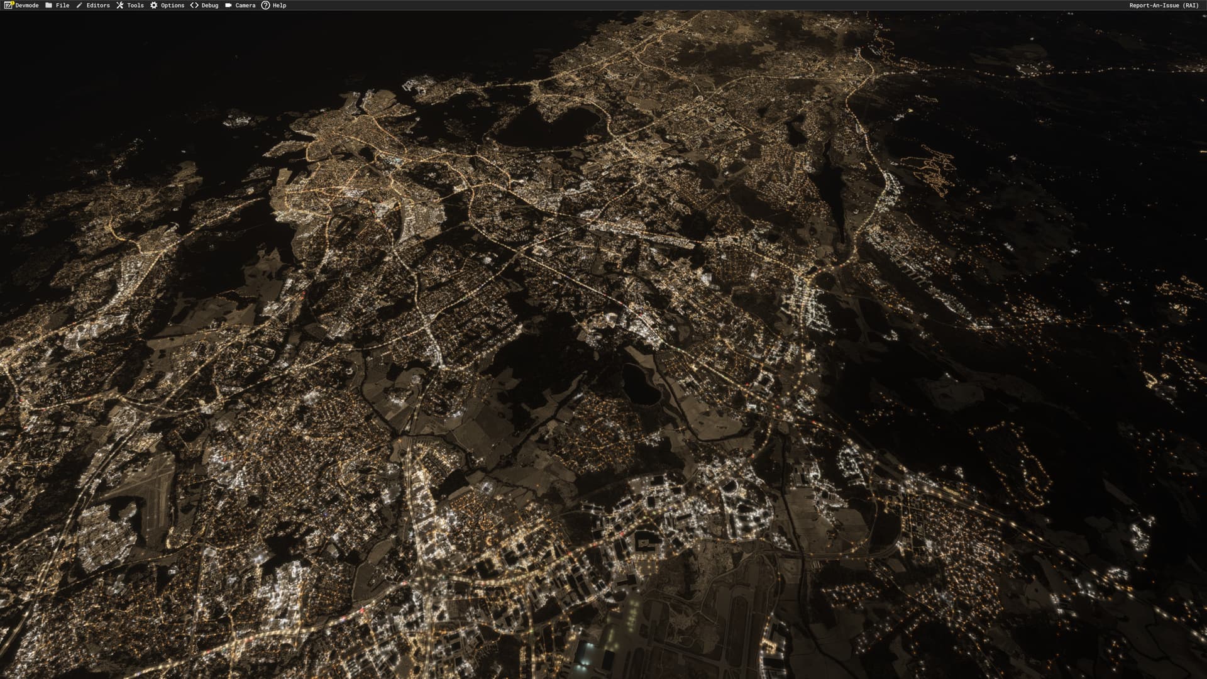
Task: Open the Camera menu
Action: 245,5
